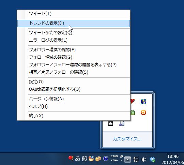Select トレンドの表示(D) menu item
This screenshot has height=165, width=184.
tap(74, 24)
